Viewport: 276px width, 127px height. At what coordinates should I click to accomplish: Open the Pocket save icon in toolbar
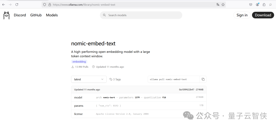251,5
